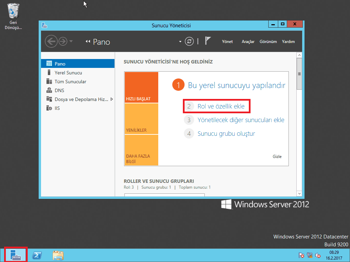Open the notifications flag icon
Screen dimensions: 350x262
tap(208, 41)
